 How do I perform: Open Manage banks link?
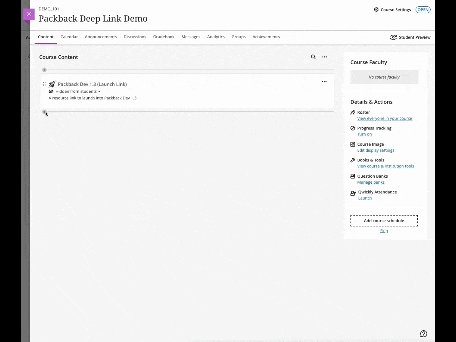point(371,182)
